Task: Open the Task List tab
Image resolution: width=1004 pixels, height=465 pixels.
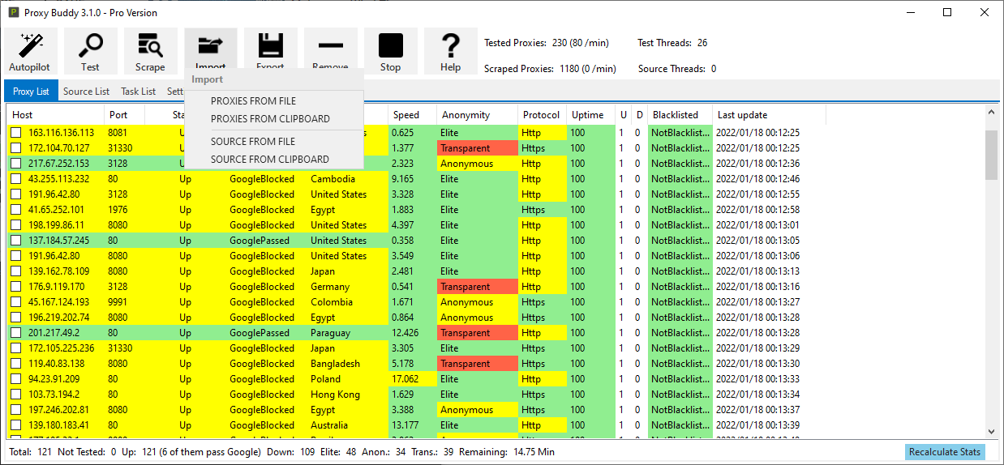Action: [138, 92]
